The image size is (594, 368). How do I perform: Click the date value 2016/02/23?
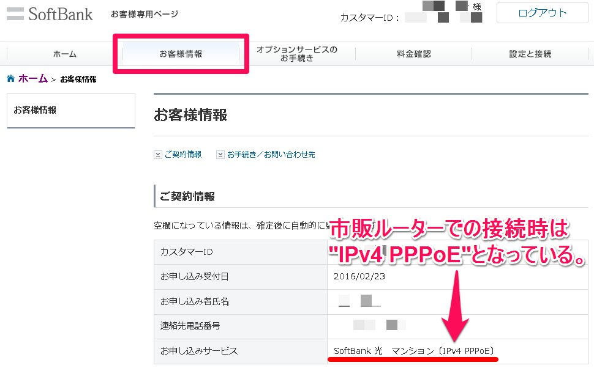coord(359,276)
